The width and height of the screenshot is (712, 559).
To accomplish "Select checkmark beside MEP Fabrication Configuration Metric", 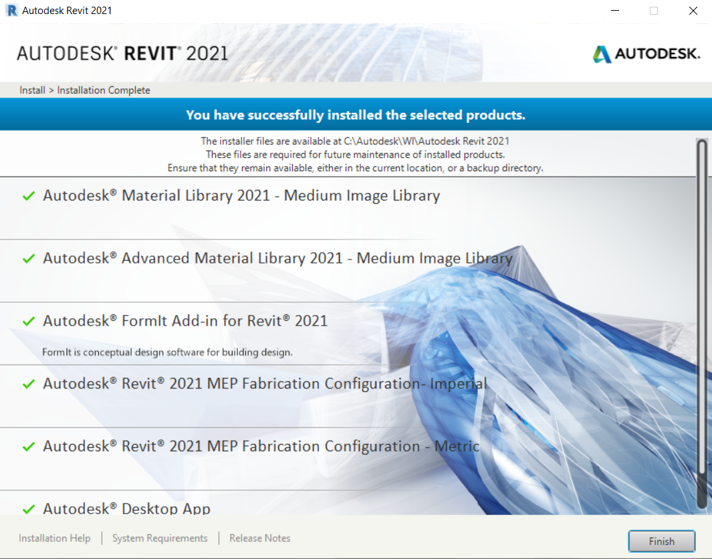I will coord(27,446).
